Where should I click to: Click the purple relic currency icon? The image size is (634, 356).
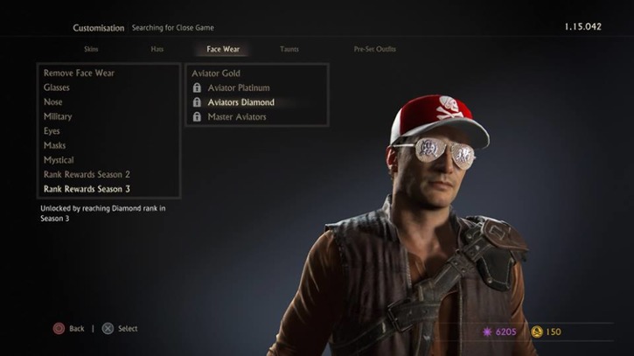coord(487,332)
